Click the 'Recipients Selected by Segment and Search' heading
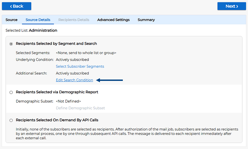 tap(56, 44)
